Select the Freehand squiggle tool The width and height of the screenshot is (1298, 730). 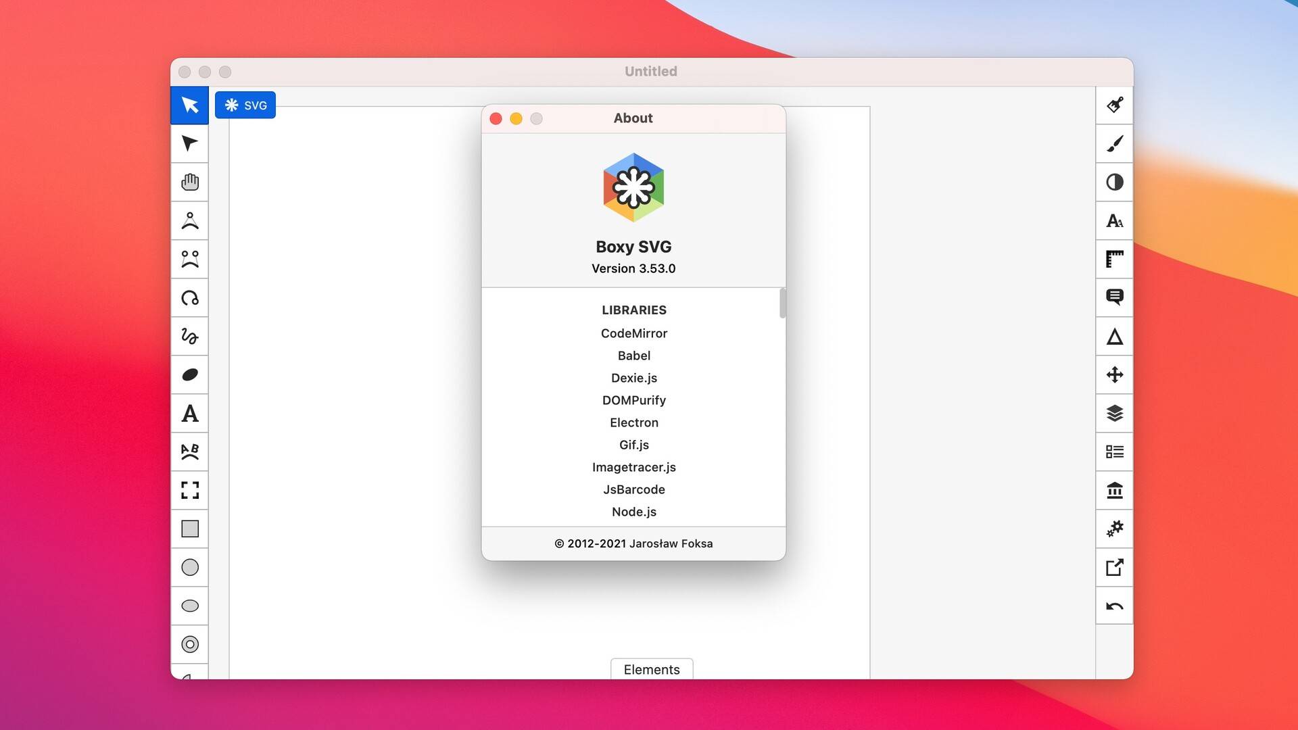pos(189,336)
